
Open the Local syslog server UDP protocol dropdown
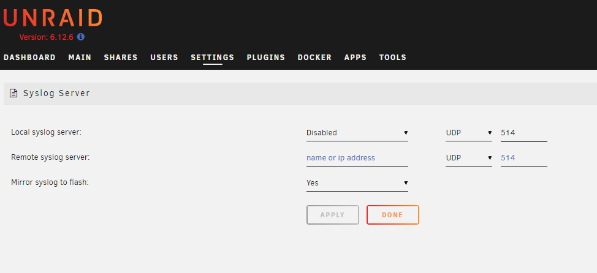pyautogui.click(x=469, y=133)
